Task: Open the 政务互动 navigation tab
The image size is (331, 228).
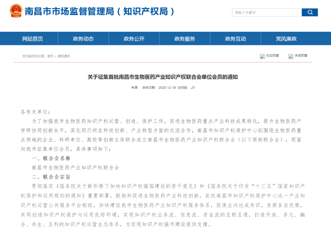Action: click(235, 39)
